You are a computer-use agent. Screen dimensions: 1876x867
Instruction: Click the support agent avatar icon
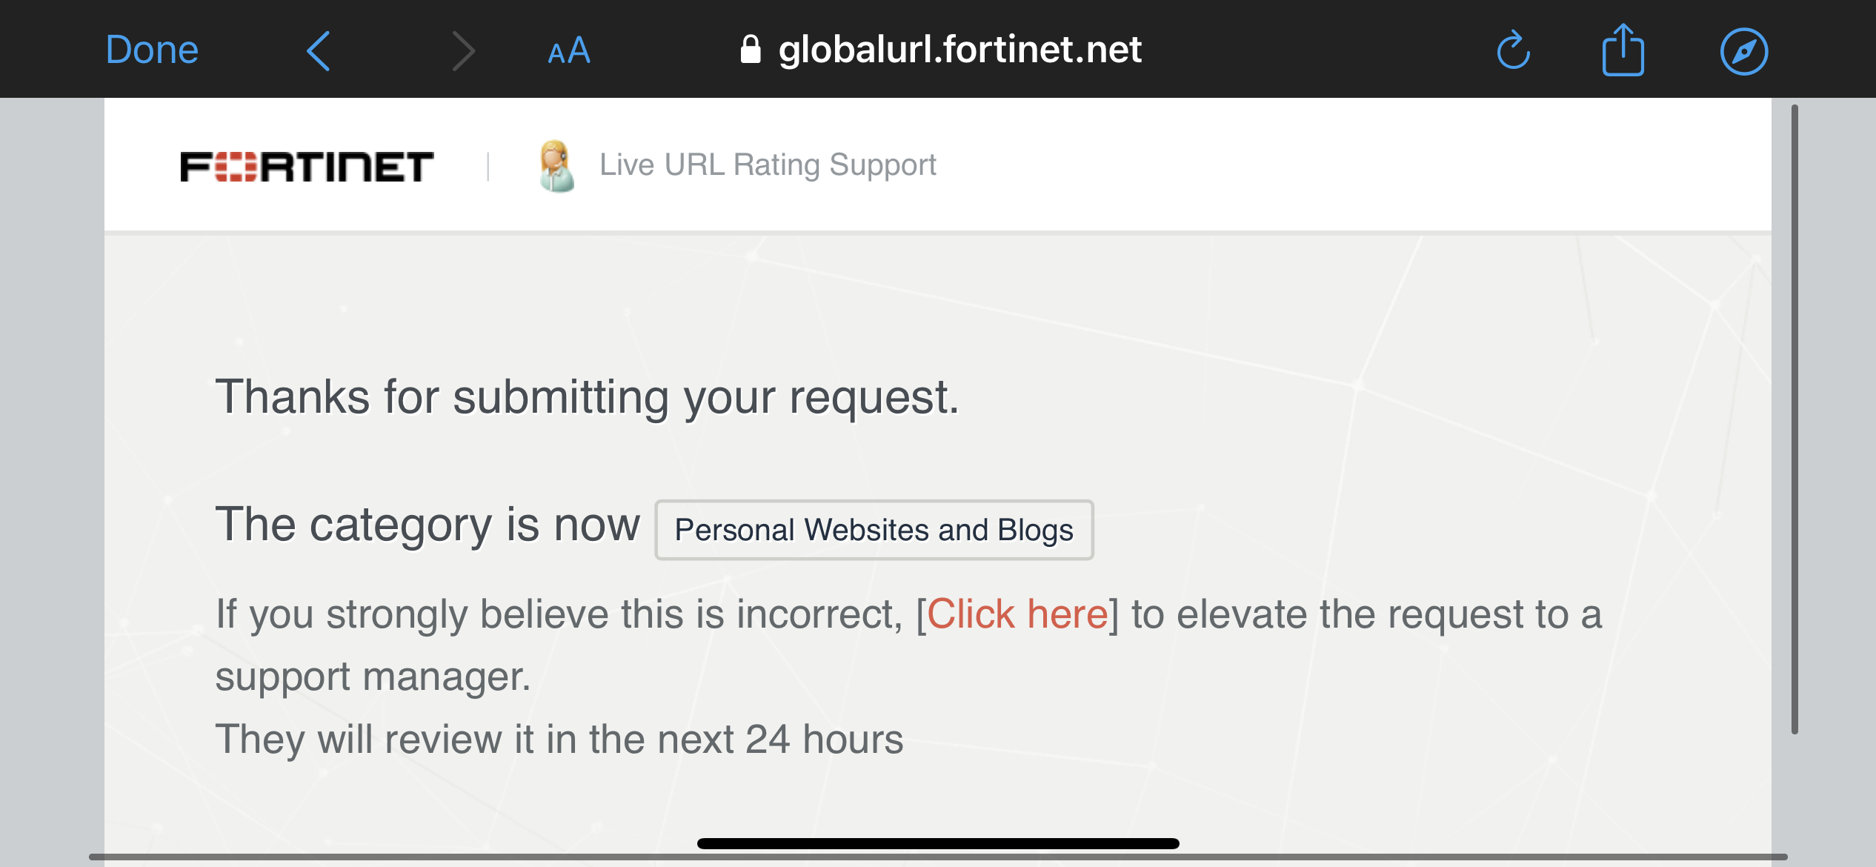[x=556, y=166]
